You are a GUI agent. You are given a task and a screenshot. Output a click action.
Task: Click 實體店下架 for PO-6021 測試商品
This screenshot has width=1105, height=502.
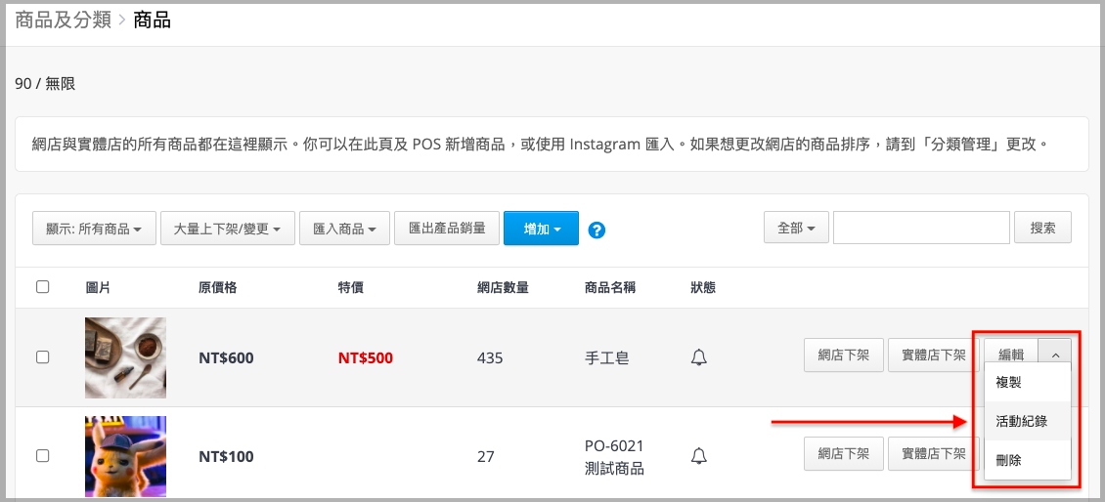point(934,453)
